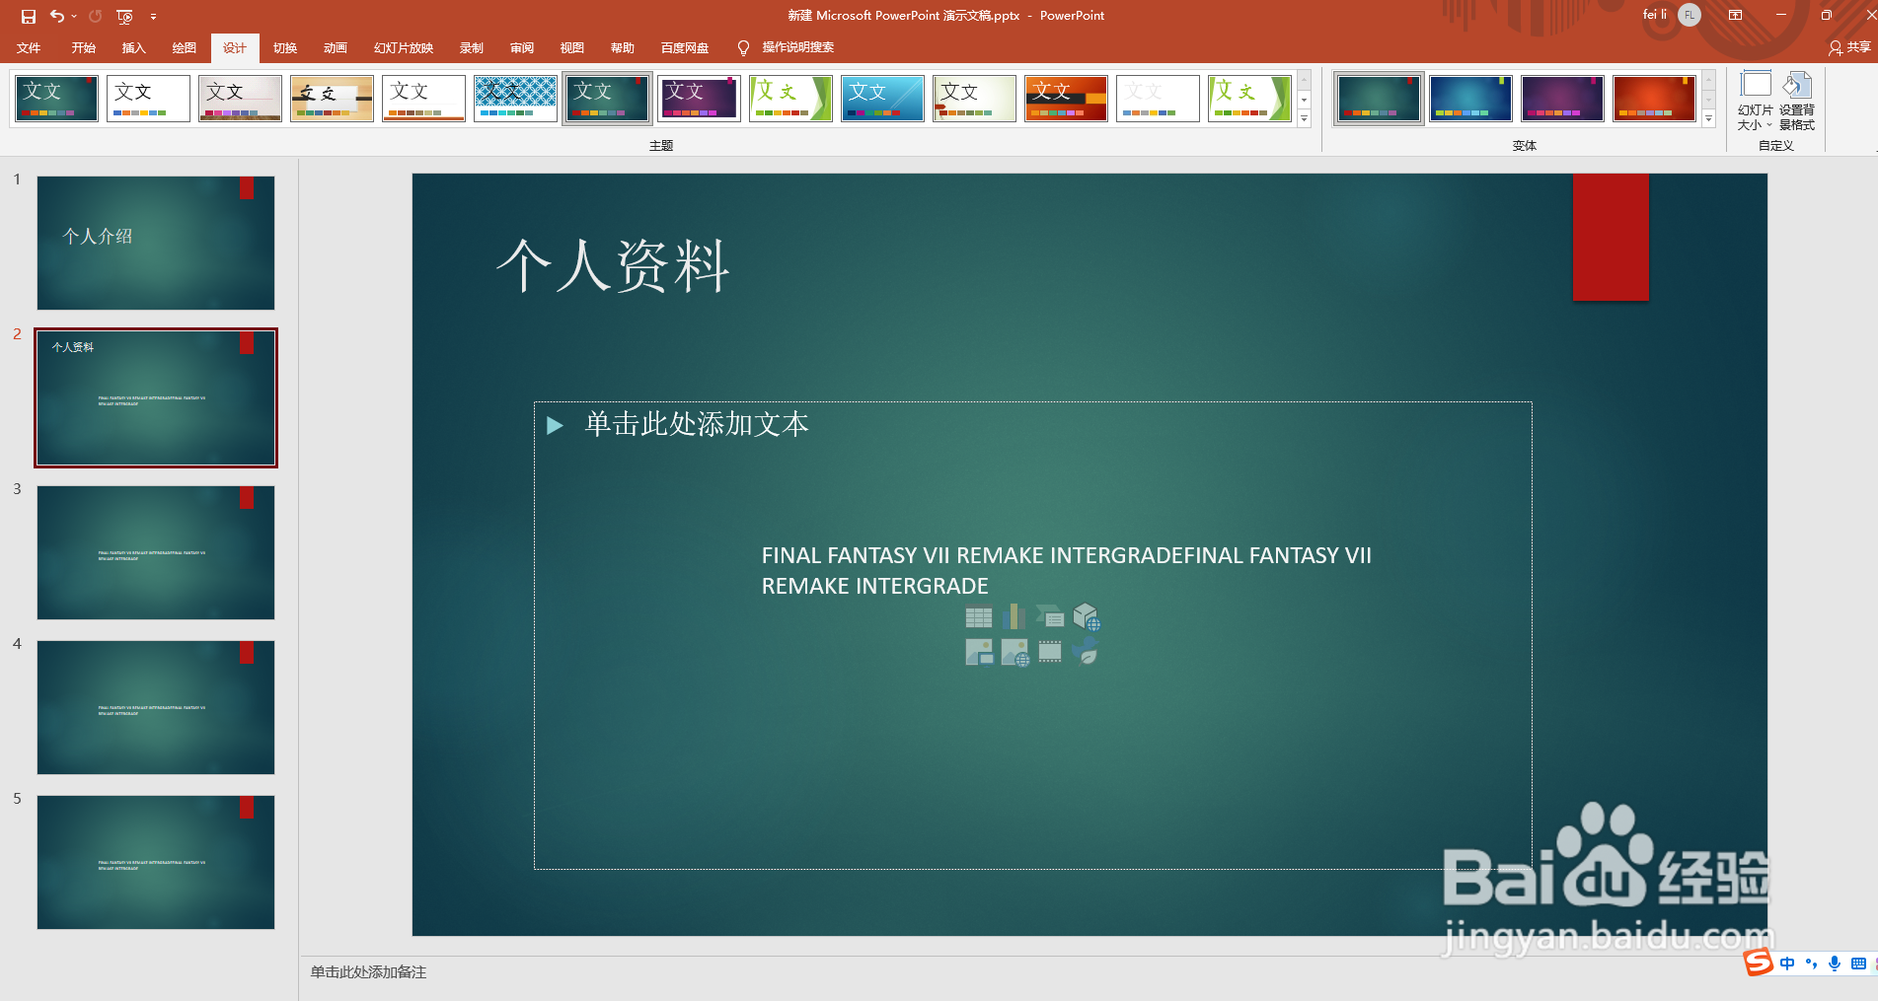
Task: Start slideshow from beginning in Quick Access
Action: pos(124,16)
